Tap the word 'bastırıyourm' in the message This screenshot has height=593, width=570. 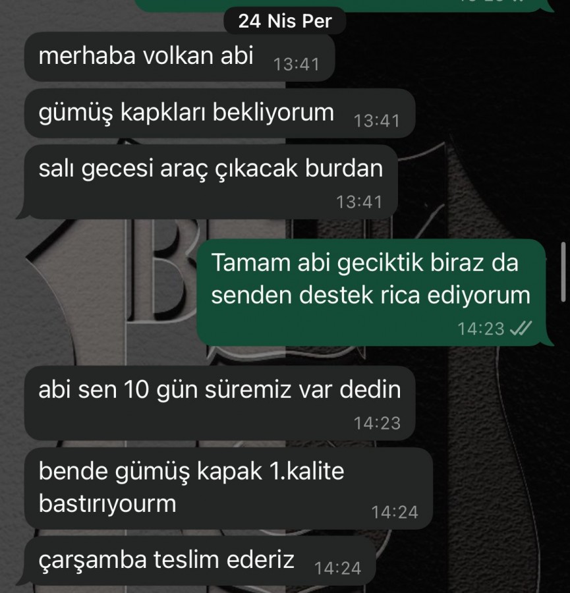coord(107,504)
